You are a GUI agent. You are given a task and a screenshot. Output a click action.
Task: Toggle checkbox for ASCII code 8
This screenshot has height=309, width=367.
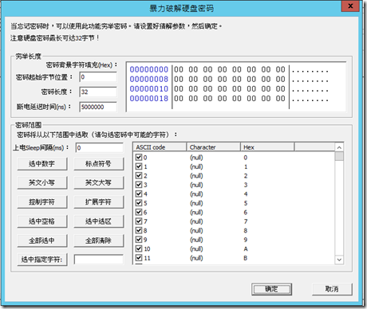pos(139,230)
